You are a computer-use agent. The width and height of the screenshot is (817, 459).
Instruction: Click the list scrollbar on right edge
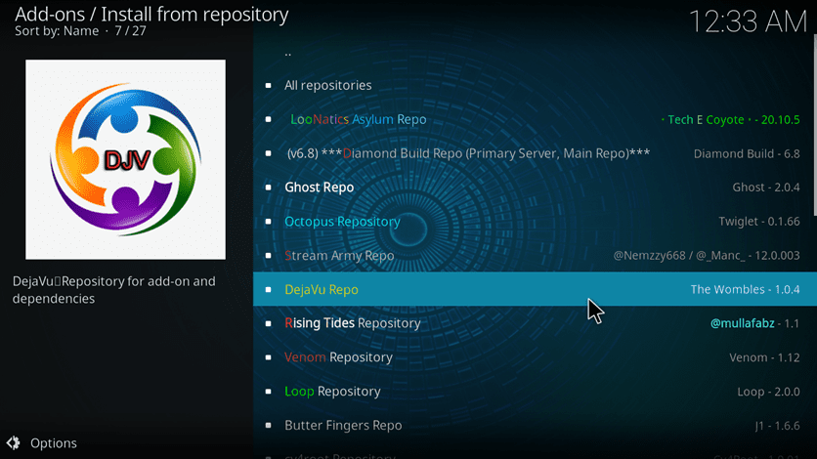coord(815,125)
